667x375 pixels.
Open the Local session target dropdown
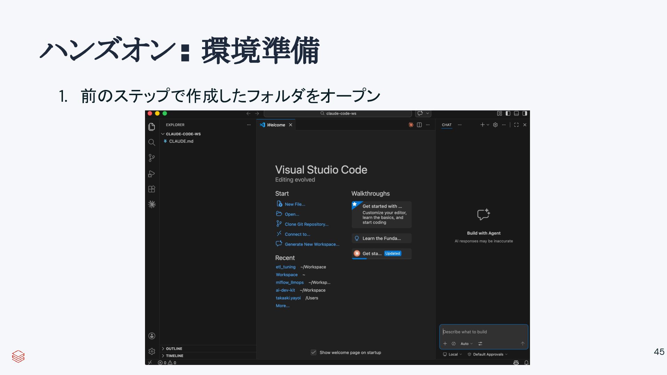452,355
